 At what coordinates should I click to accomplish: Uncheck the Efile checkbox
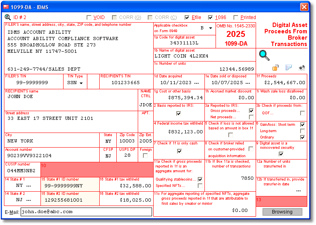click(x=187, y=17)
